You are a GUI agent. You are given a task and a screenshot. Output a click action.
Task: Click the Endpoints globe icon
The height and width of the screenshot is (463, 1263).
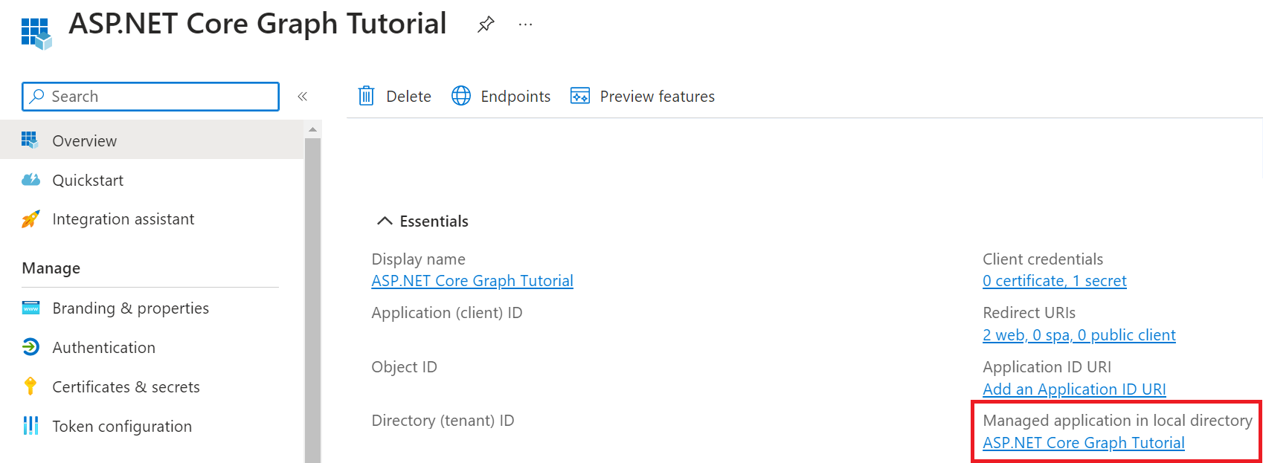coord(461,96)
